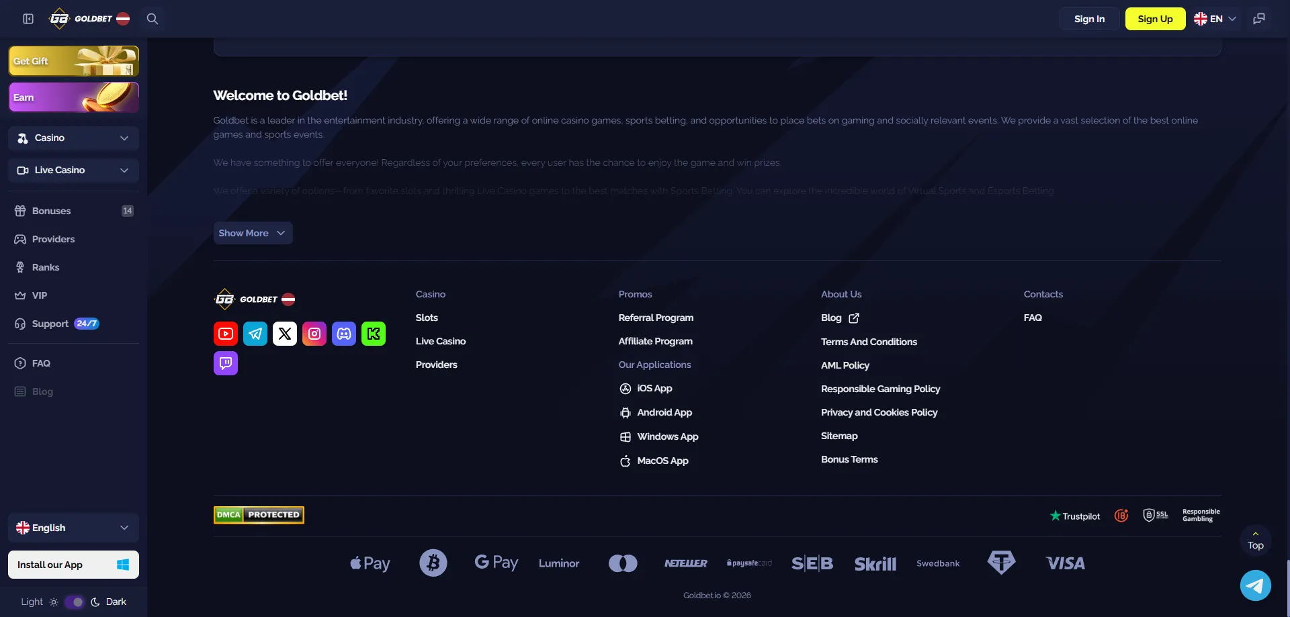1290x617 pixels.
Task: Open Goldbet YouTube channel icon
Action: tap(226, 334)
